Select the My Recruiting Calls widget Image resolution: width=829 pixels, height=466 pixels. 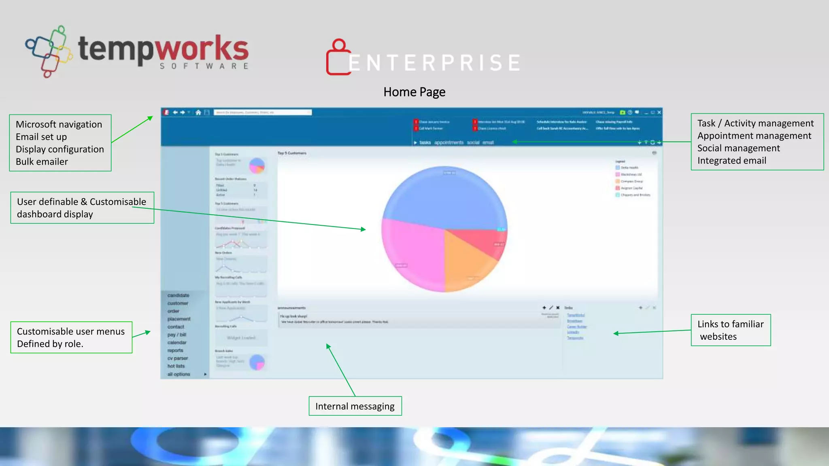241,289
